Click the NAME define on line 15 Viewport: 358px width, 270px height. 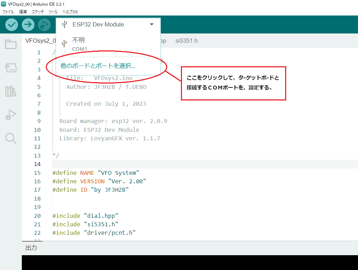[87, 173]
